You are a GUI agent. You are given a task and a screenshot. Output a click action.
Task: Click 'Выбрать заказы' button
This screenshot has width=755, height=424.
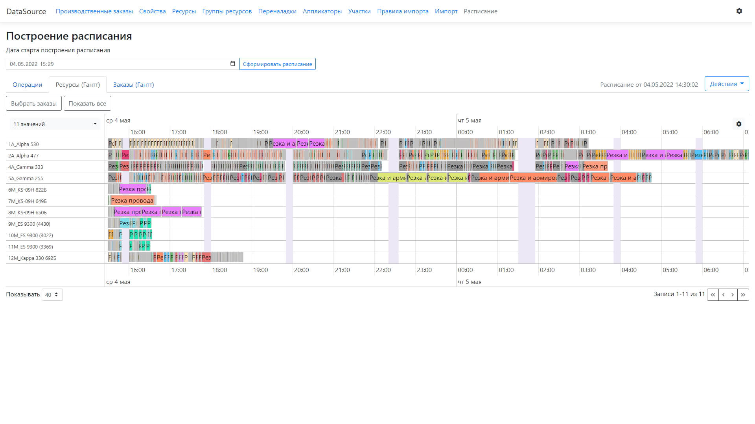[x=34, y=103]
